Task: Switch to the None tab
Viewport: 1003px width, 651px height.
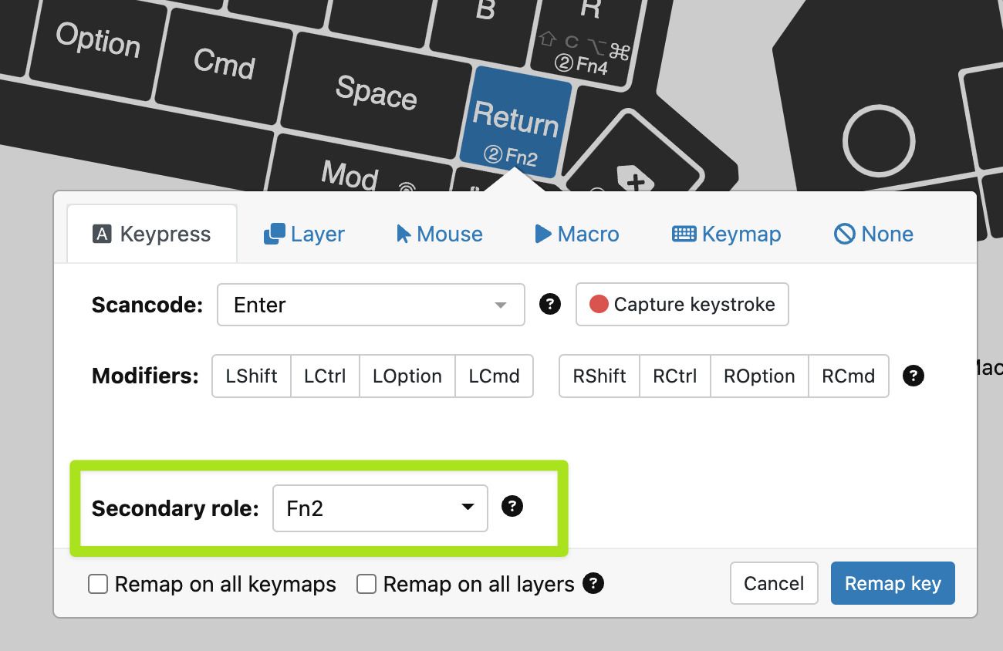Action: 874,234
